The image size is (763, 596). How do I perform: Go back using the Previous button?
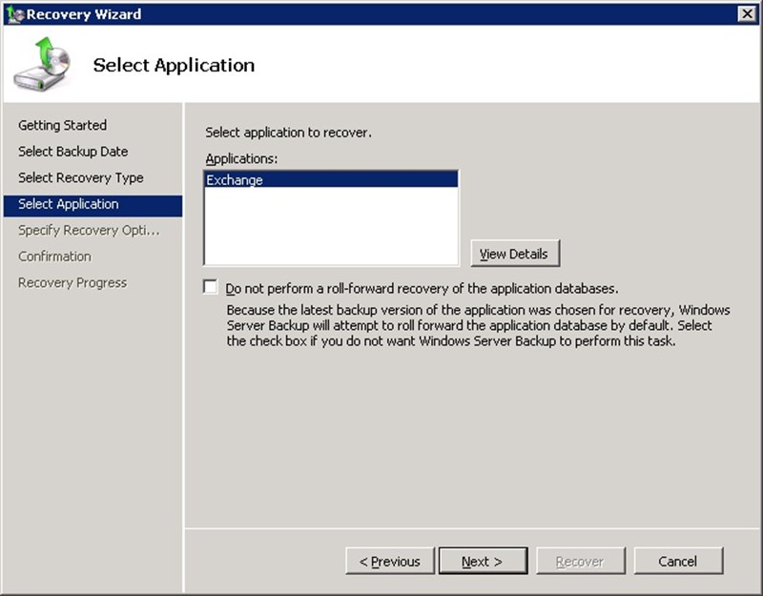[389, 561]
